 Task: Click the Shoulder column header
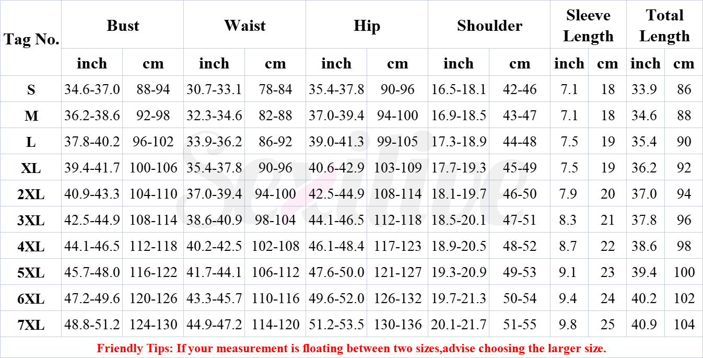coord(489,26)
